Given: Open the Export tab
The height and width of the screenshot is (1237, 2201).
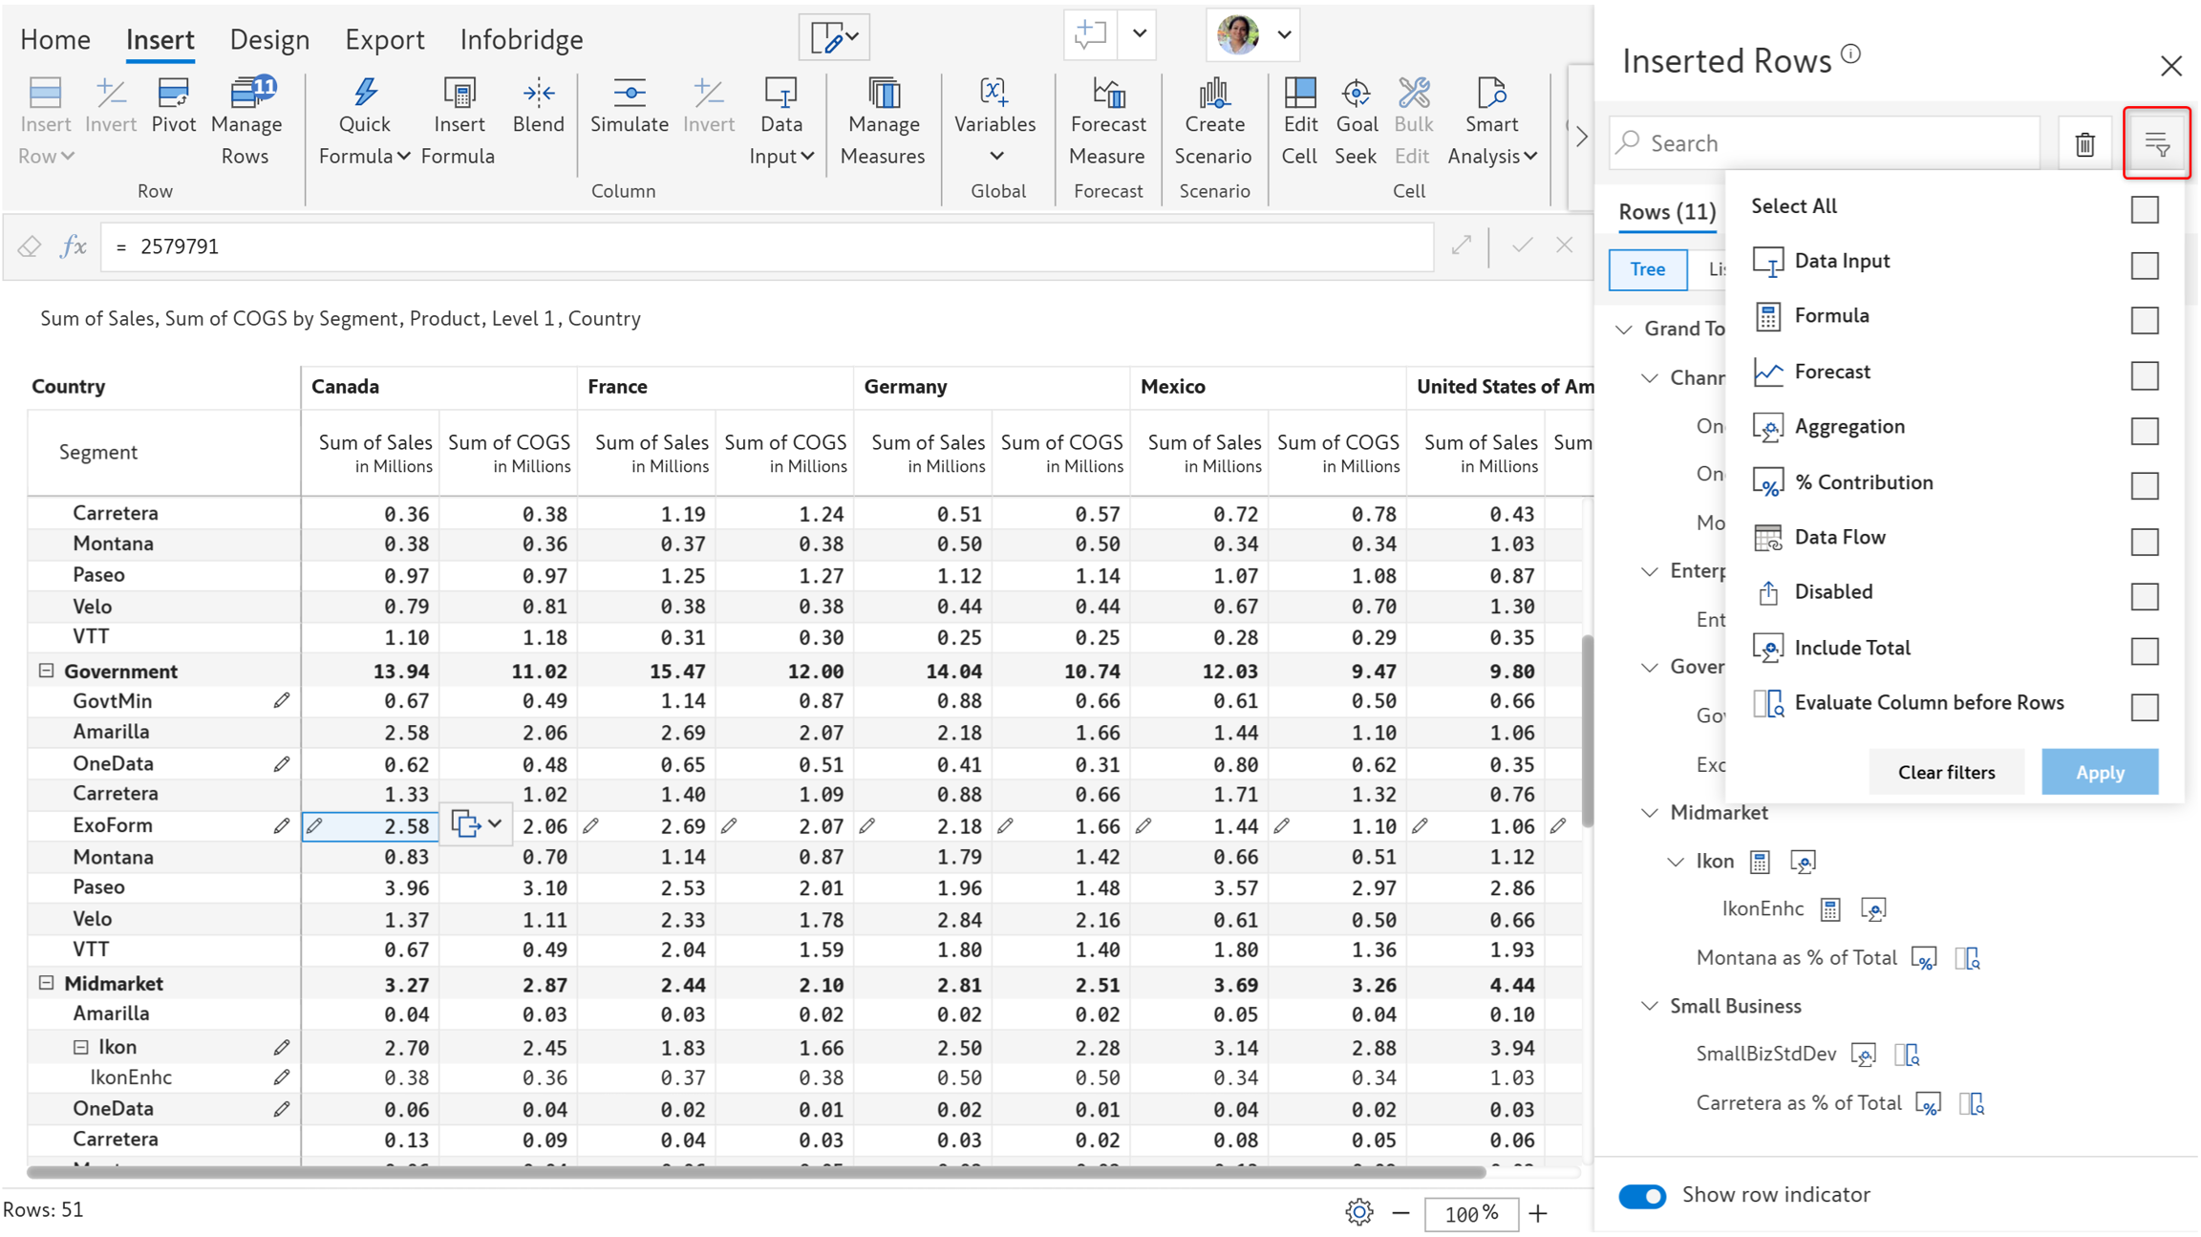Looking at the screenshot, I should point(384,39).
